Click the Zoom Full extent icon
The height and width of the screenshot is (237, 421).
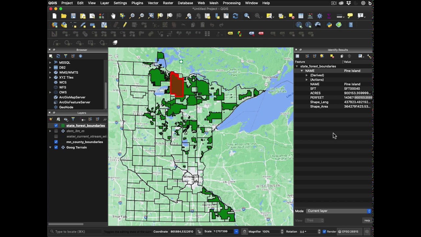pyautogui.click(x=151, y=16)
